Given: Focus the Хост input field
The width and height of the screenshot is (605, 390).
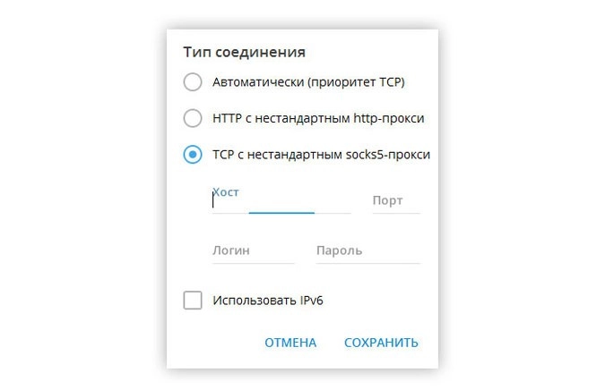Looking at the screenshot, I should click(281, 202).
